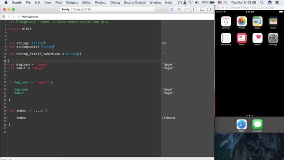Click the var degisen = "deger" line
Viewport: 284px width, 160px height.
tap(29, 64)
